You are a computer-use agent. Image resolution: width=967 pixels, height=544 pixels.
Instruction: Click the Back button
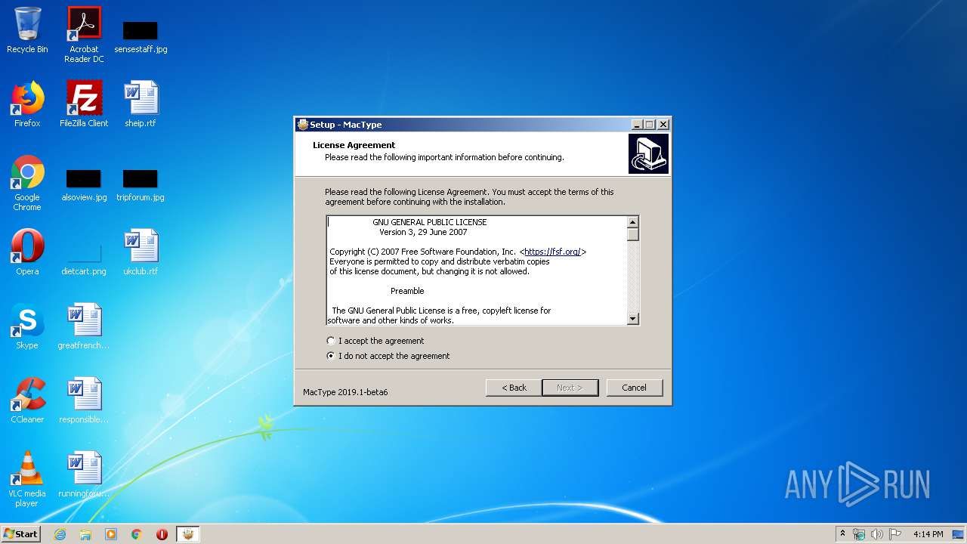(514, 388)
